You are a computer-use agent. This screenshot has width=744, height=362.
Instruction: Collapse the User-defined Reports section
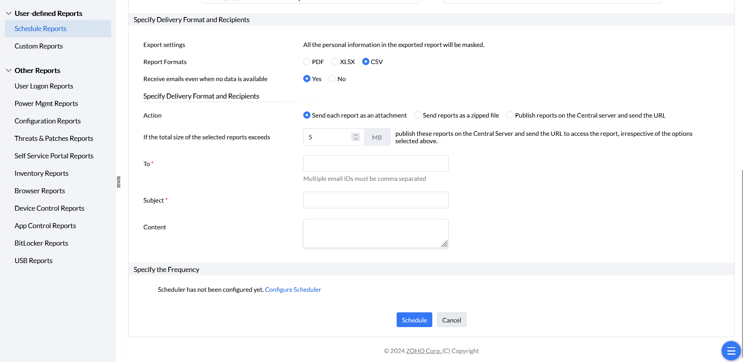[x=9, y=14]
